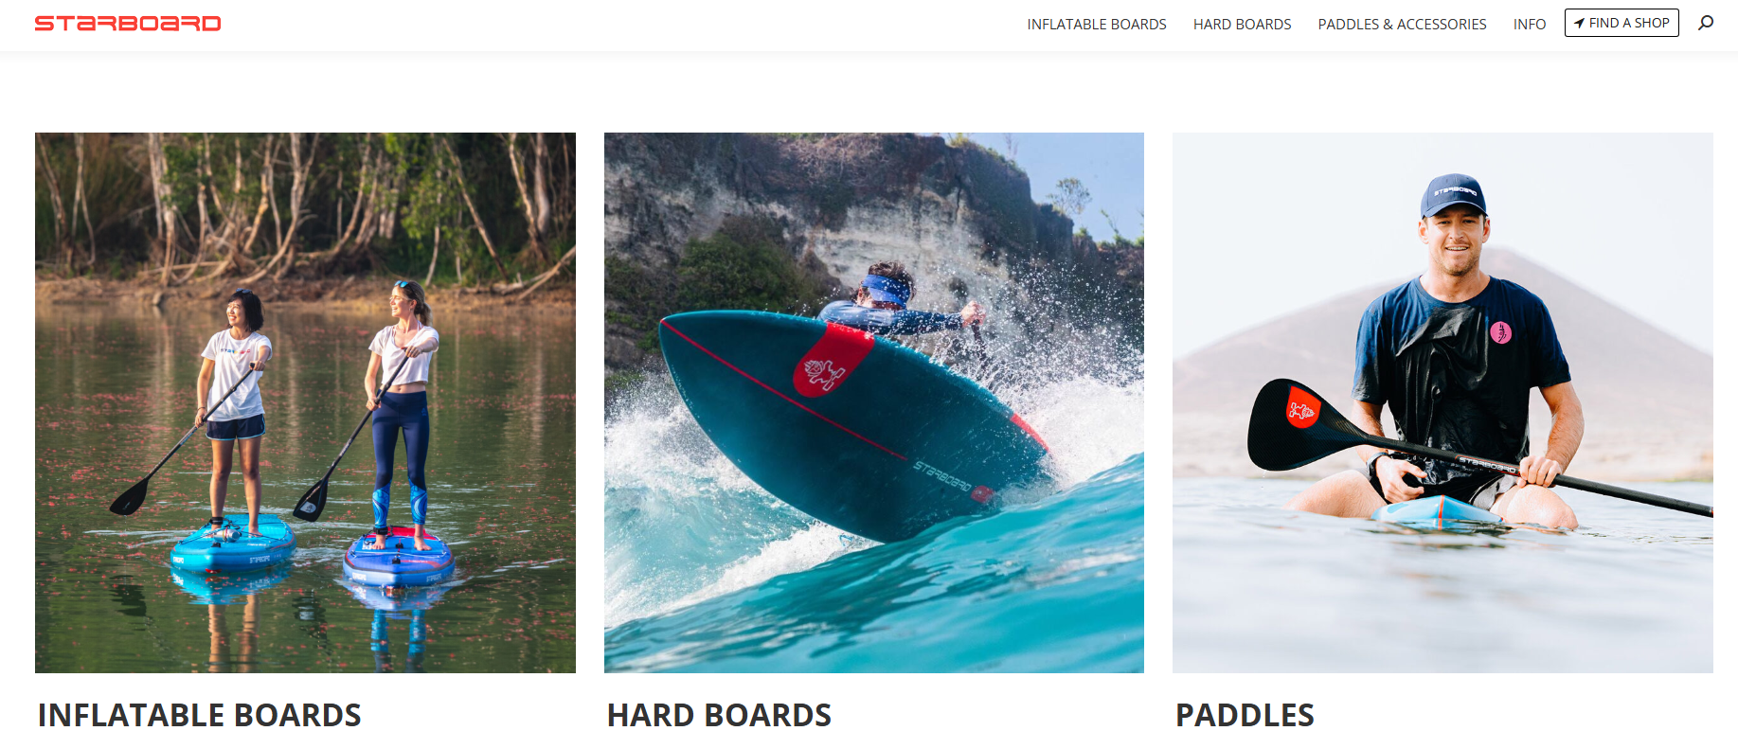Select the man holding paddle photo
Viewport: 1738px width, 731px height.
coord(1442,402)
